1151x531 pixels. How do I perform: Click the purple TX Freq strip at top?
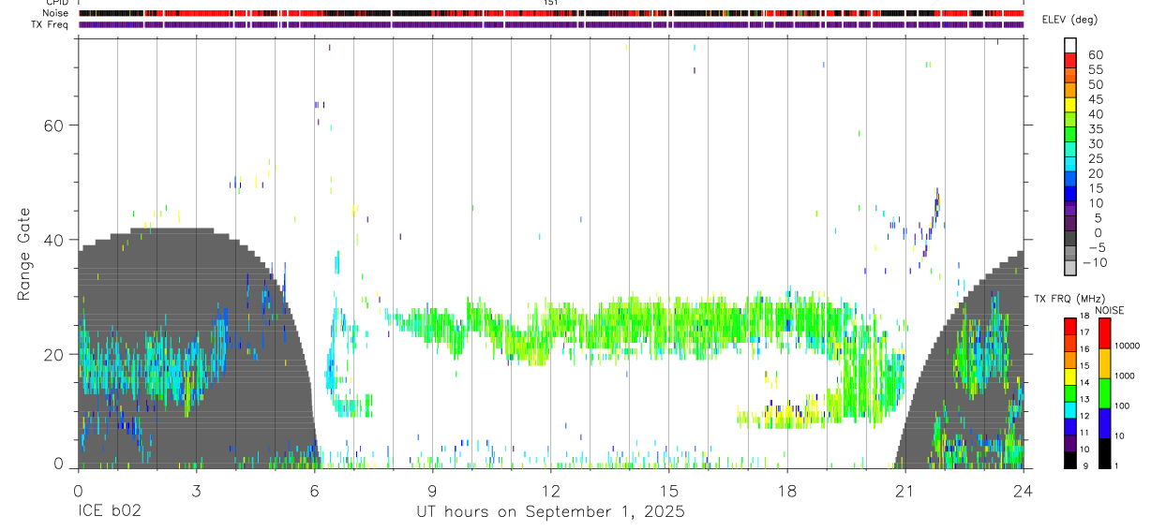pos(551,24)
